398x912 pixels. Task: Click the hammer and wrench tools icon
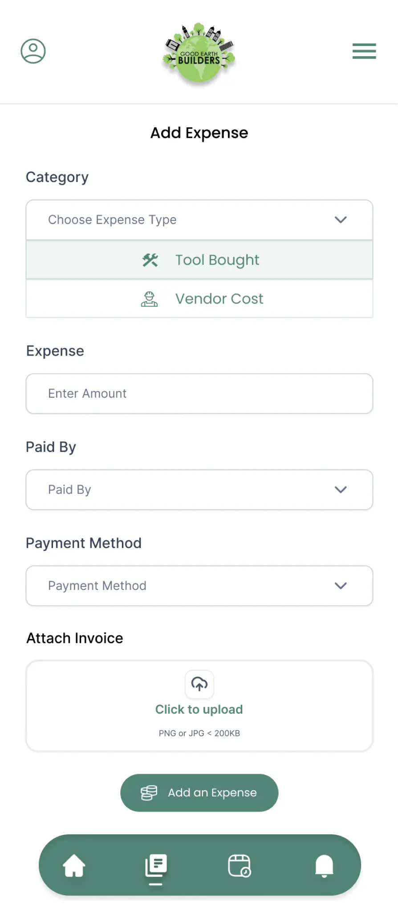pos(150,260)
